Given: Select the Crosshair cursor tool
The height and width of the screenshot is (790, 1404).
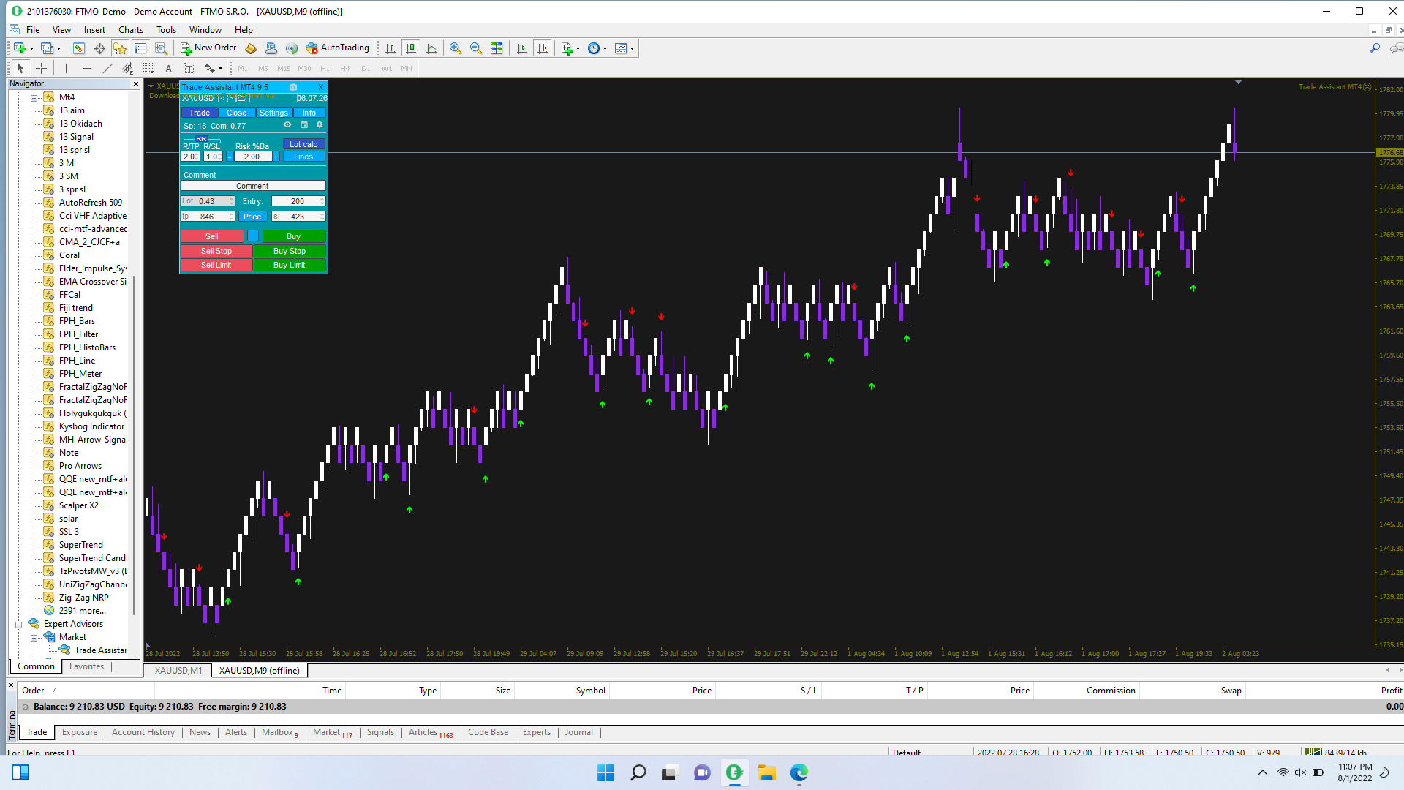Looking at the screenshot, I should pos(42,68).
